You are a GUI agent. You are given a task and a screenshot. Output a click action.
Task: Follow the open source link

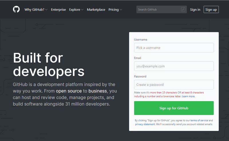[x=69, y=91]
